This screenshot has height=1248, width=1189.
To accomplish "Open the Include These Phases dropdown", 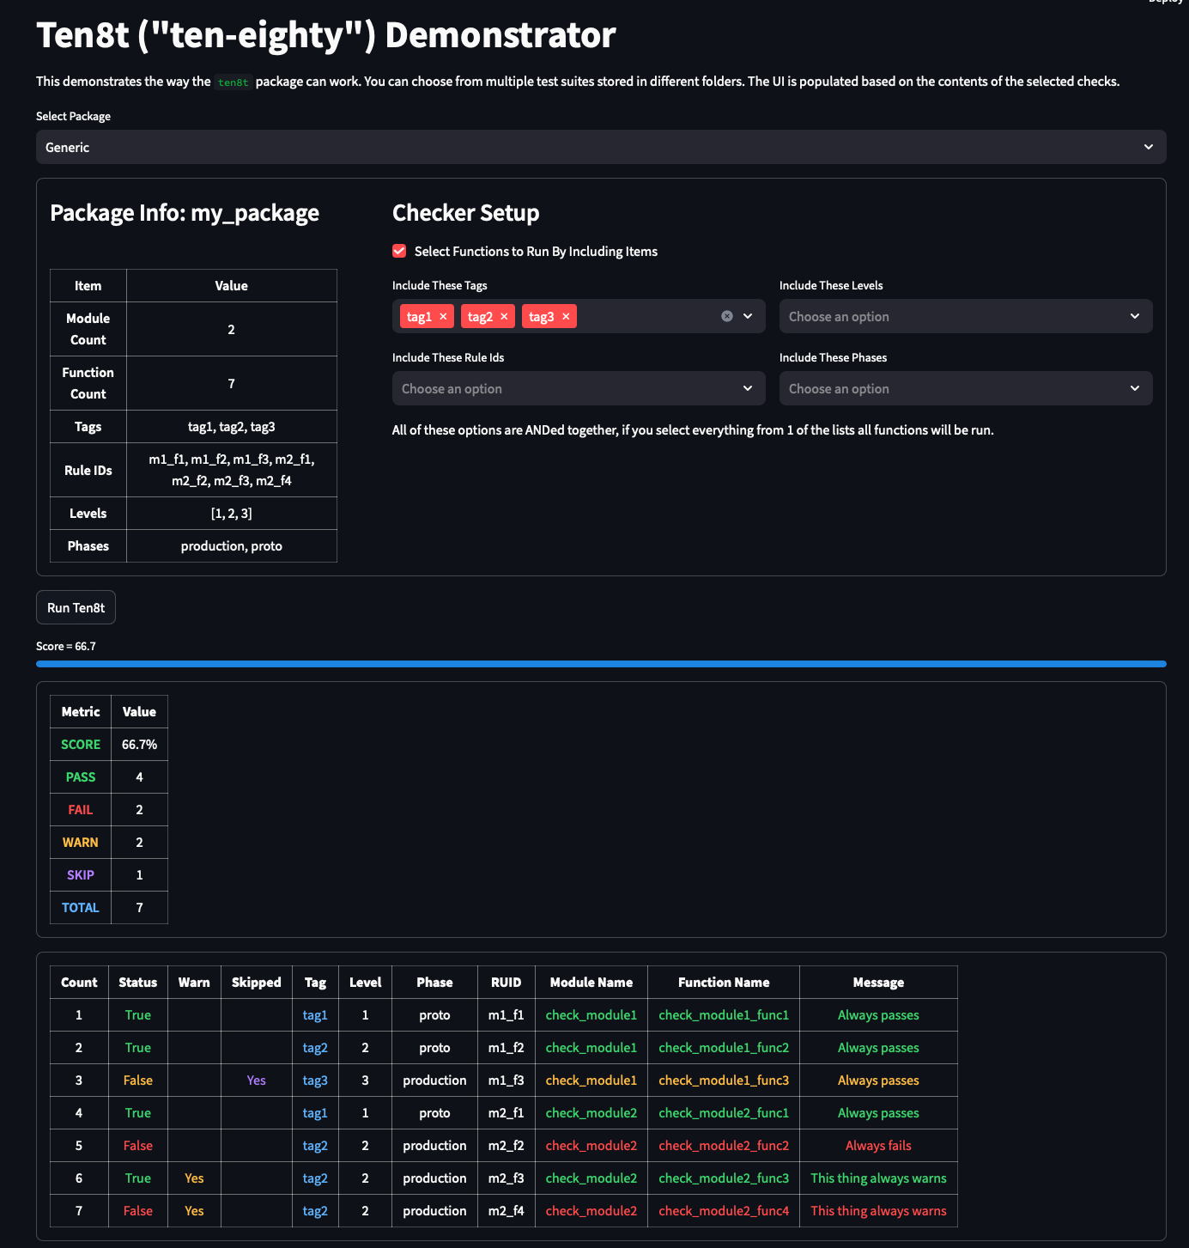I will coord(966,388).
